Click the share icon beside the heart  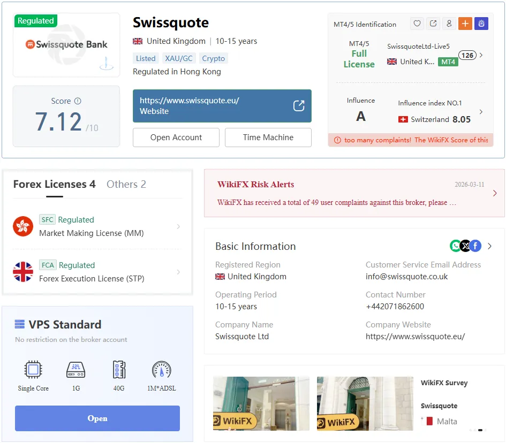[x=433, y=24]
